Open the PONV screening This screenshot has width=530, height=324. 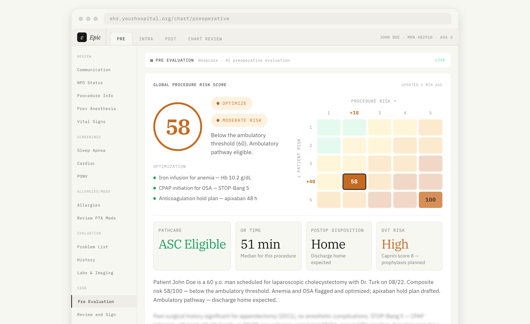click(82, 176)
